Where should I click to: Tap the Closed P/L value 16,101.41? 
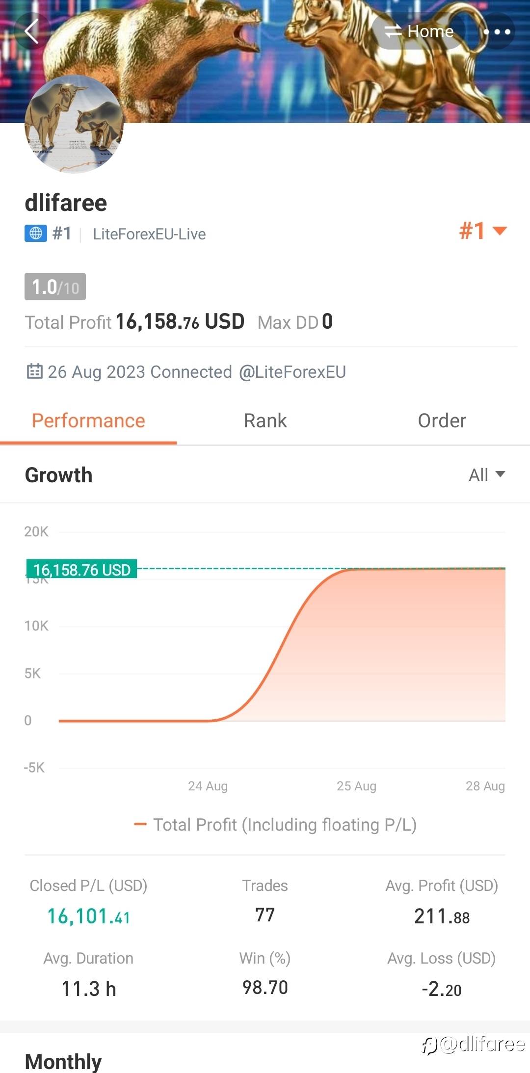coord(88,916)
